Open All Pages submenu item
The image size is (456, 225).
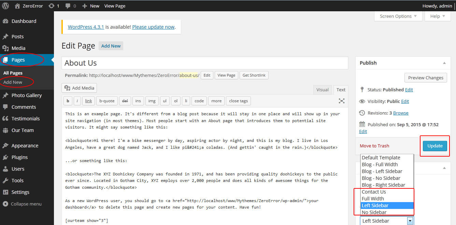tap(13, 73)
